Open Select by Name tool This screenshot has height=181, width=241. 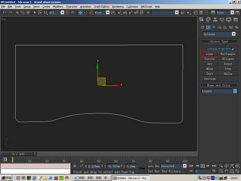[x=40, y=12]
